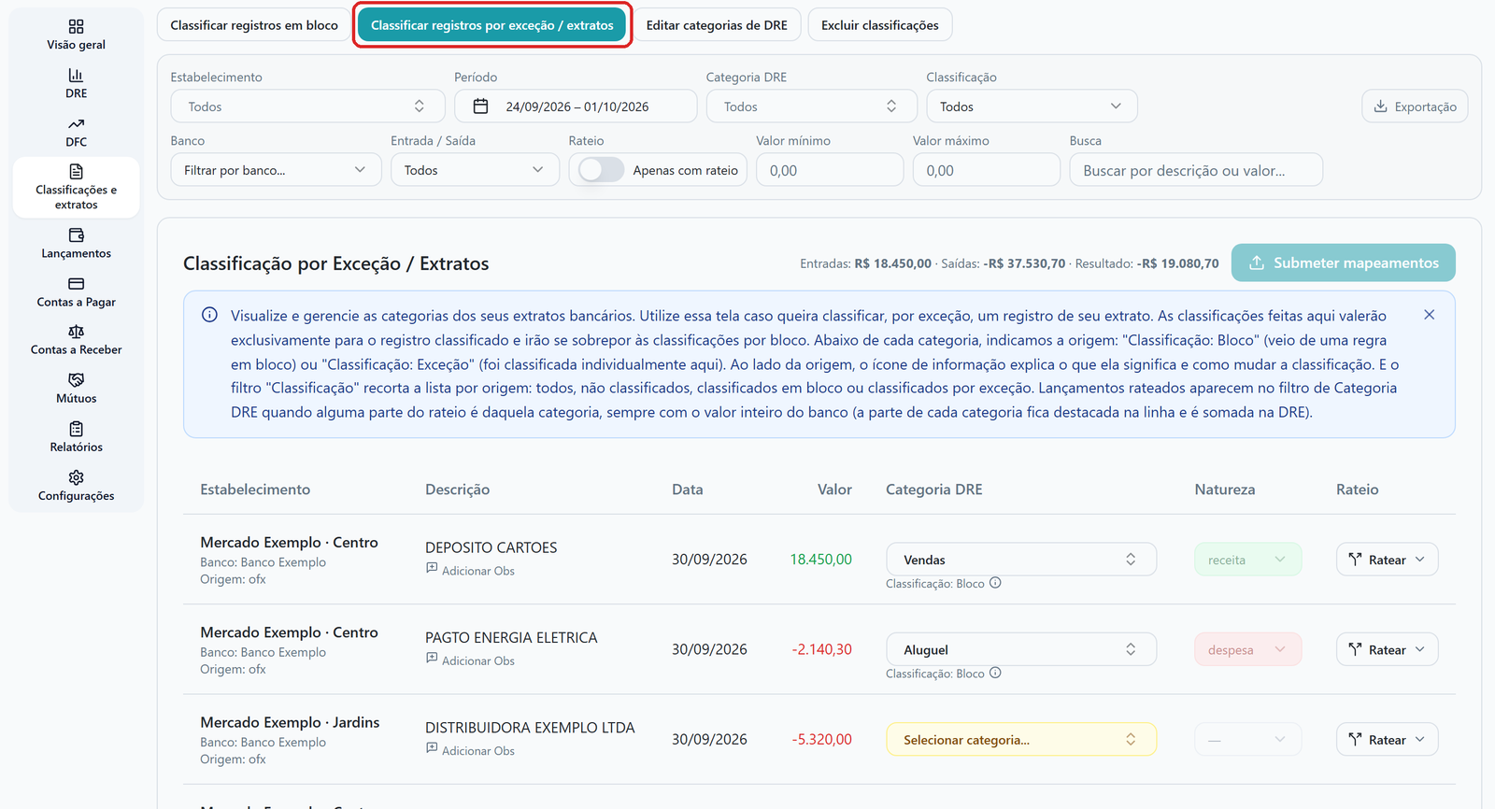
Task: Select Classificar registros por exceção / extratos tab
Action: [x=492, y=25]
